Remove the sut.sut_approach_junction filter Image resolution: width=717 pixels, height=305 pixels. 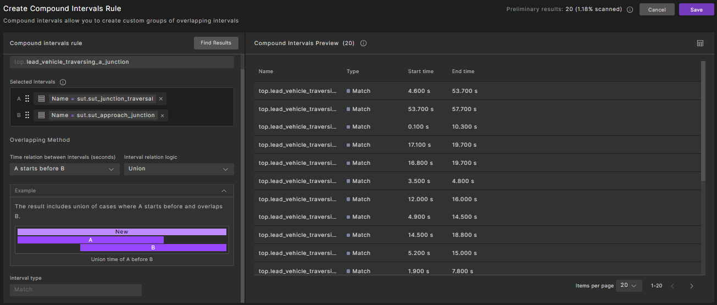click(162, 115)
